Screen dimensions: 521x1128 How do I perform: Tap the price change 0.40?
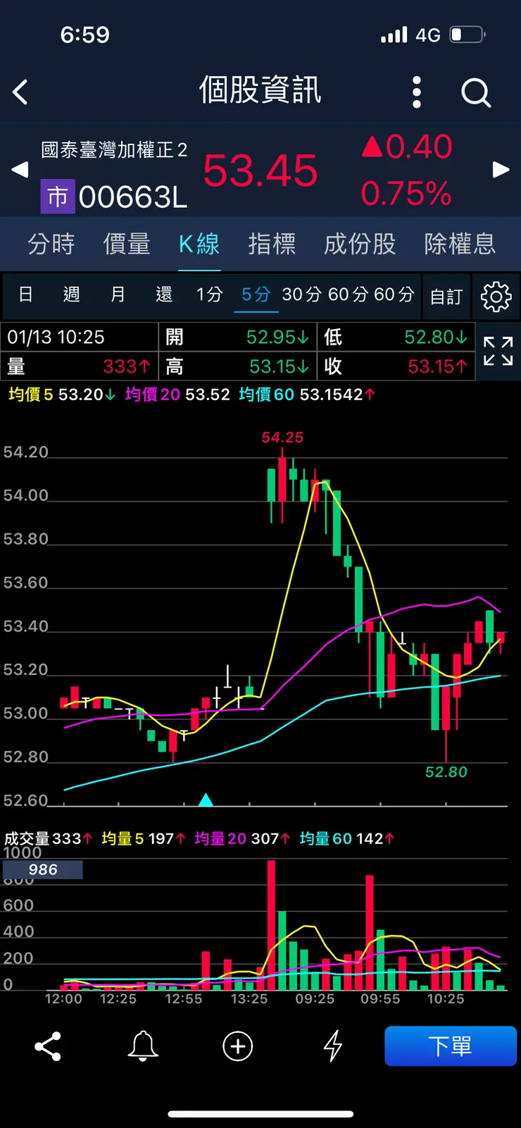[x=407, y=147]
